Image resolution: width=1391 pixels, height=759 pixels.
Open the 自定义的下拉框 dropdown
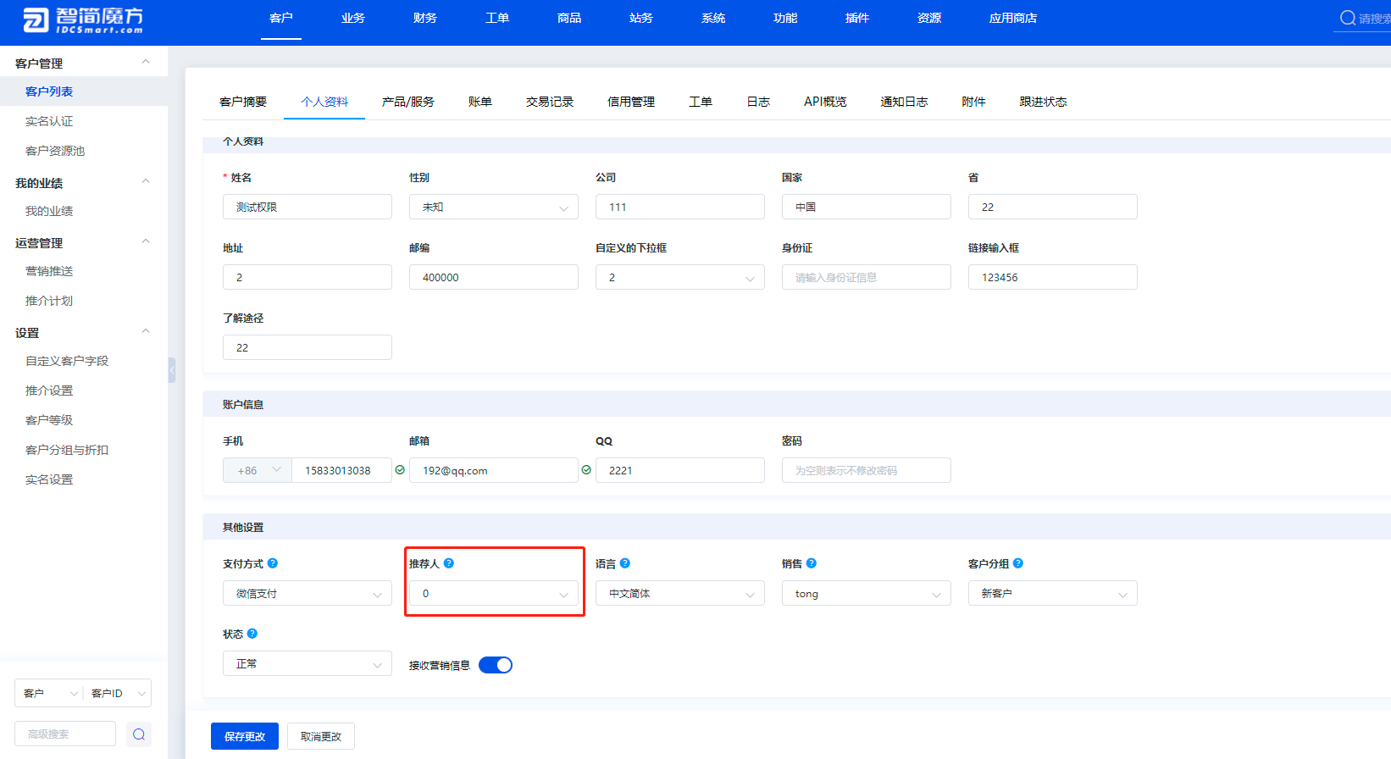click(680, 277)
